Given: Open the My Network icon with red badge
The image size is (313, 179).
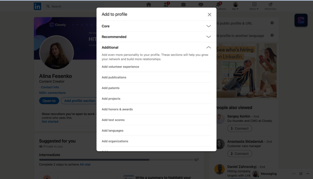Looking at the screenshot, I should point(166,5).
